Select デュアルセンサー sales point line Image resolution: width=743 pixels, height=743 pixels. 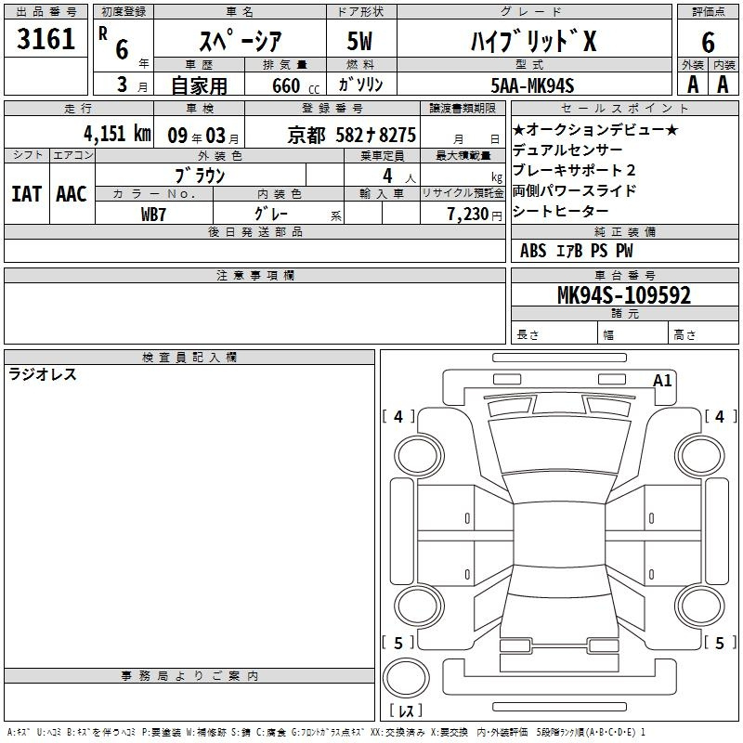click(x=567, y=150)
